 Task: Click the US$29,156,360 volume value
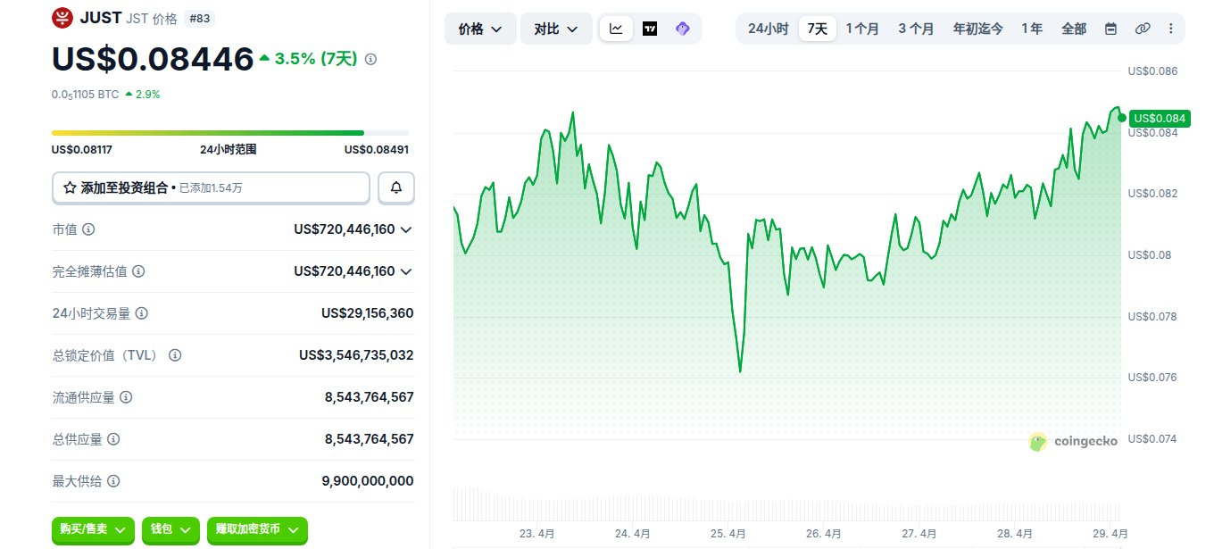(368, 313)
